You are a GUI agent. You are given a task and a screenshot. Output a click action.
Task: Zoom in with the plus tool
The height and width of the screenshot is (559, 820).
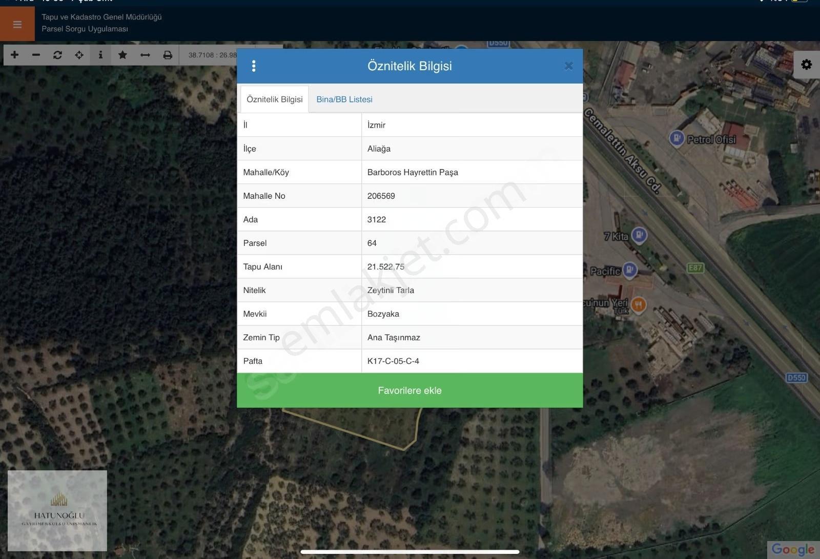coord(14,55)
